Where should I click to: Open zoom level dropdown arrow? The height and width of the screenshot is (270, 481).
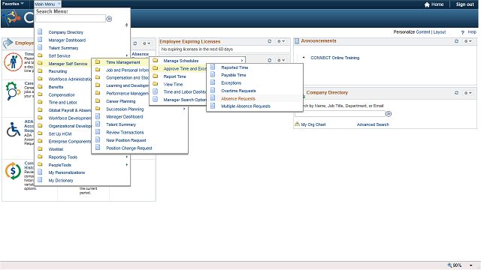471,265
